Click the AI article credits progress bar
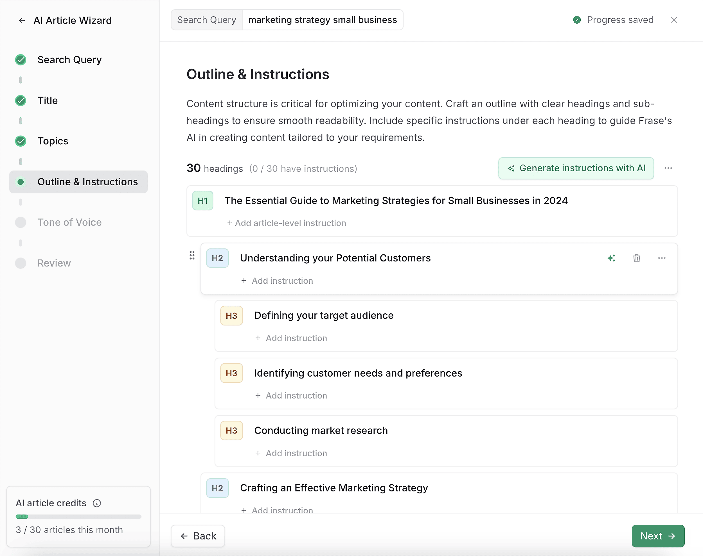The image size is (703, 556). point(78,517)
